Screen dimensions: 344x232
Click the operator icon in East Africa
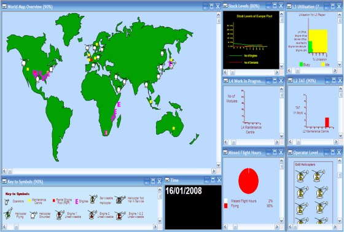pos(119,89)
